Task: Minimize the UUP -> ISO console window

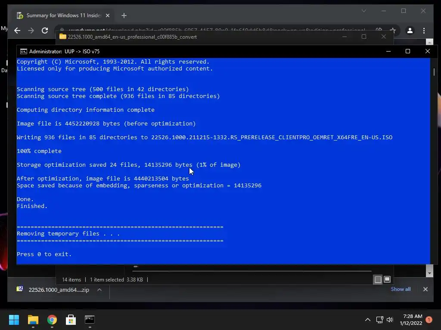Action: click(388, 51)
